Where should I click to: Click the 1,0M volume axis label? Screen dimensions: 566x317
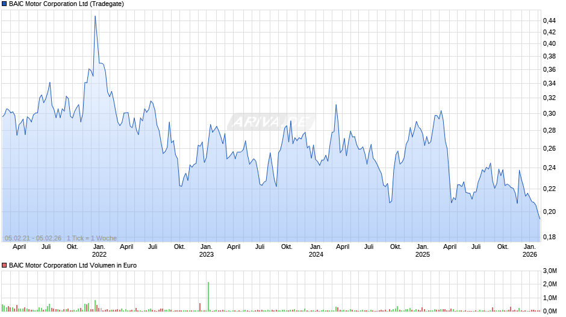(550, 298)
